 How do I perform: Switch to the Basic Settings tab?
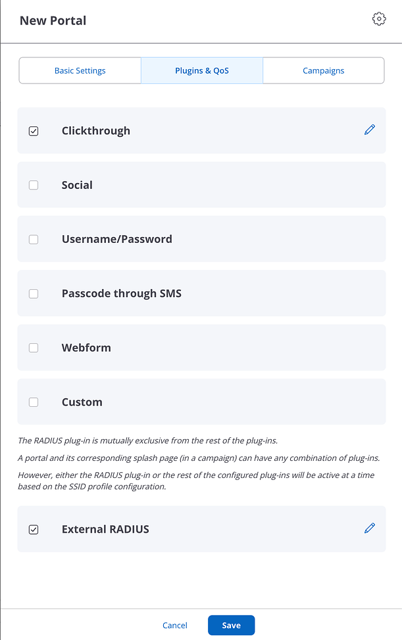[80, 70]
